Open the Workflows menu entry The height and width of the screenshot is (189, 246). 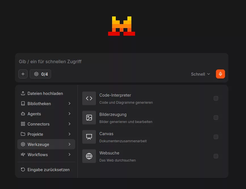(x=37, y=154)
